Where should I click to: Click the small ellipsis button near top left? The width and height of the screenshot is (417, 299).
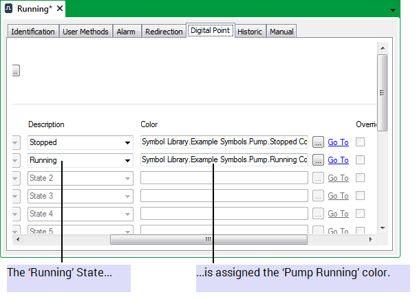point(16,70)
